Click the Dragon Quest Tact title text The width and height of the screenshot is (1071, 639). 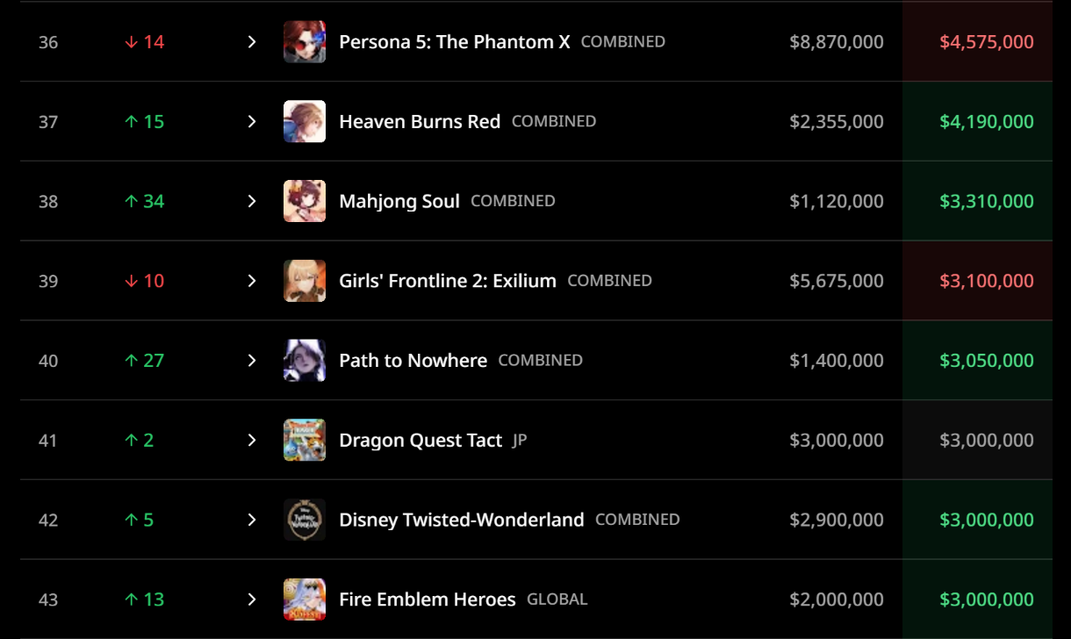click(x=420, y=441)
